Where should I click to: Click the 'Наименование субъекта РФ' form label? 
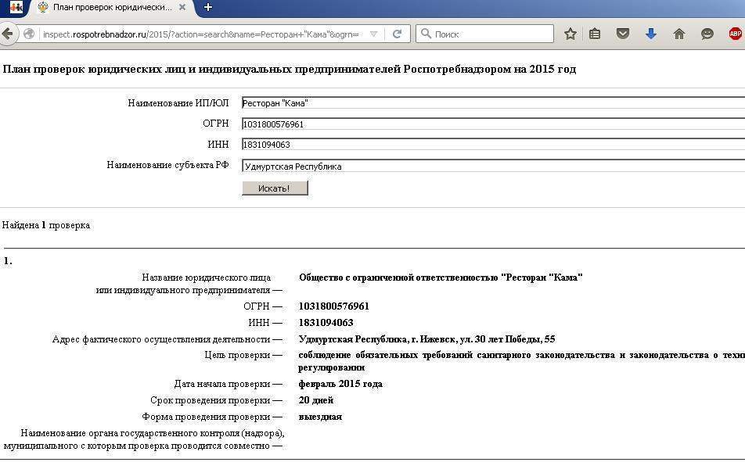[x=167, y=165]
